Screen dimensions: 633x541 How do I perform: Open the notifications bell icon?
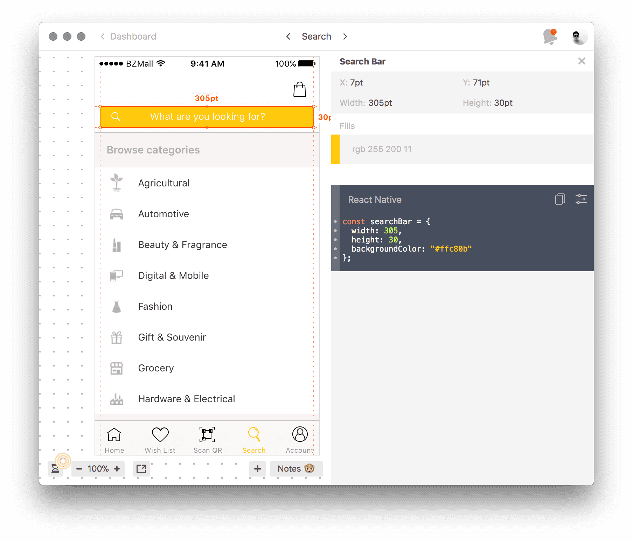click(550, 36)
